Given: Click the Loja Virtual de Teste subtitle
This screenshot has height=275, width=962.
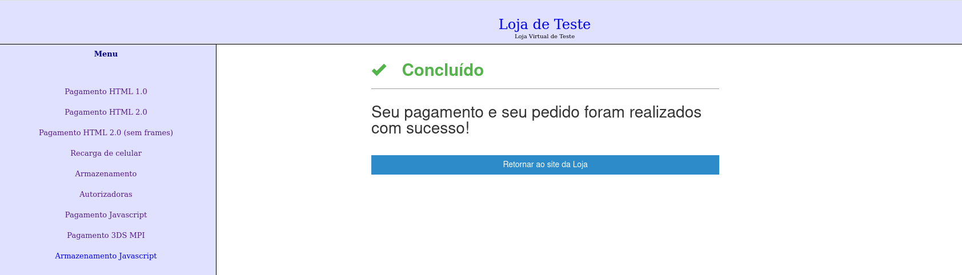Looking at the screenshot, I should point(544,37).
